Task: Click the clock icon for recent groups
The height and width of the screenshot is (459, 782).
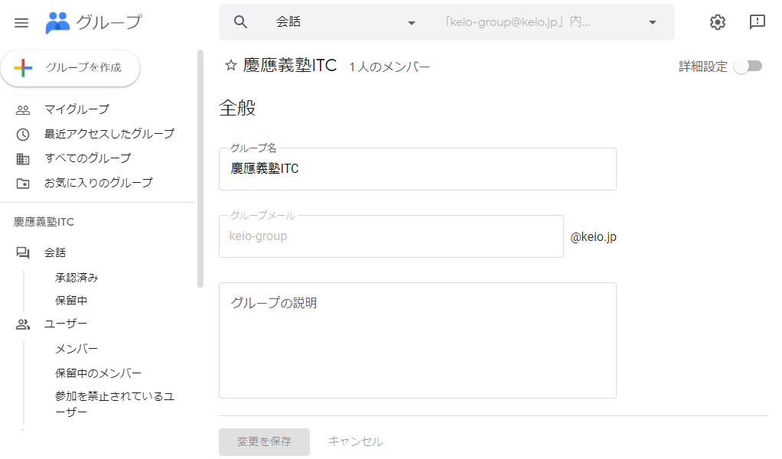Action: click(23, 134)
